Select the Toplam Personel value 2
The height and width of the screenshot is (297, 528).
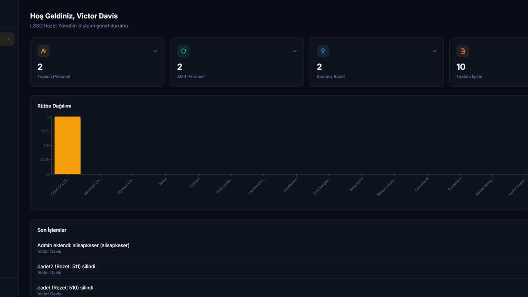[x=40, y=67]
